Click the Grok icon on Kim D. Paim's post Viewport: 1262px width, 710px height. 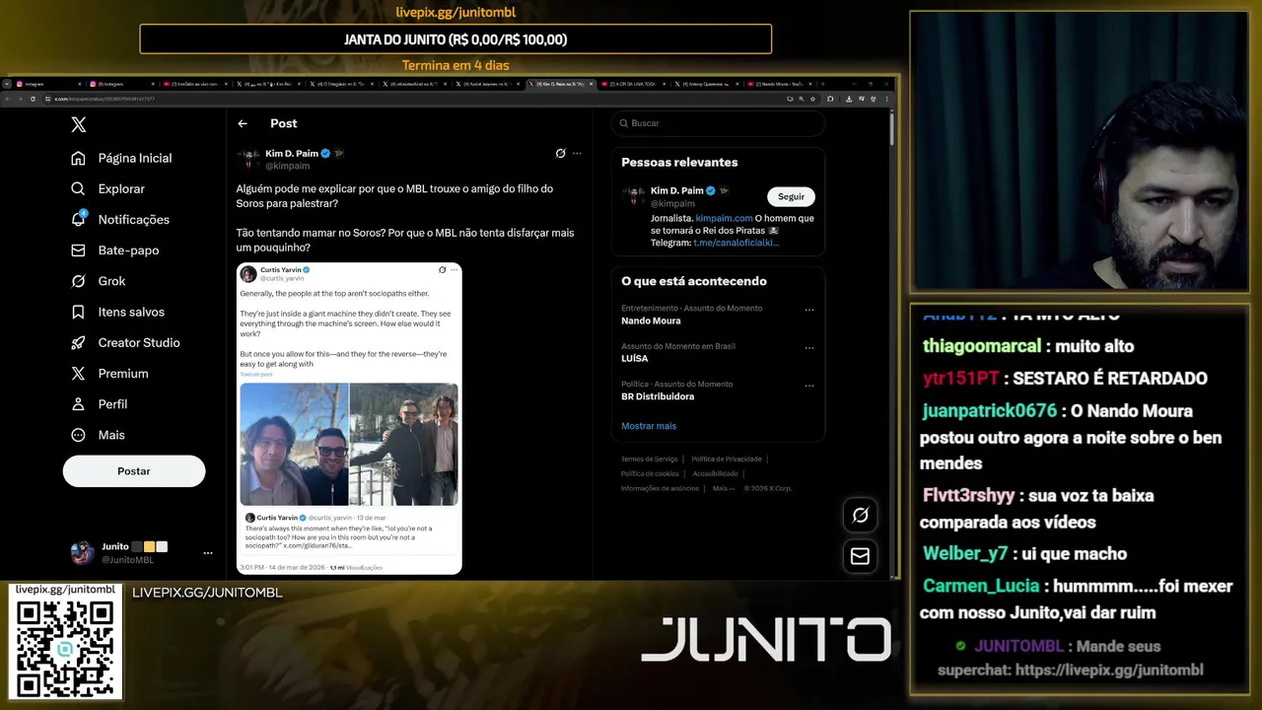pyautogui.click(x=560, y=154)
